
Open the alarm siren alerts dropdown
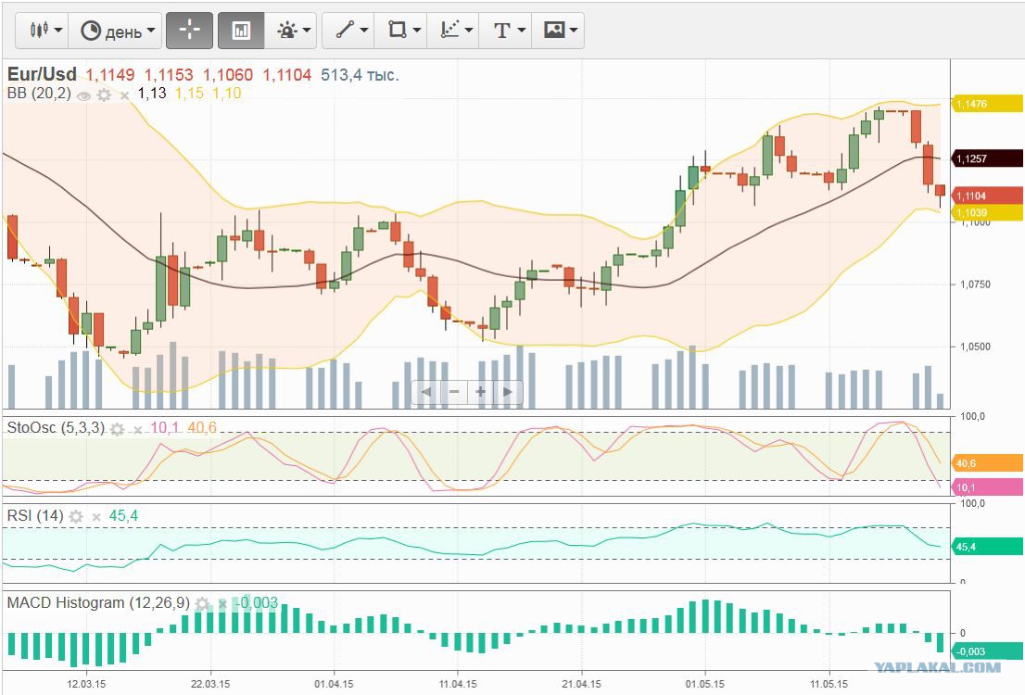(x=291, y=30)
